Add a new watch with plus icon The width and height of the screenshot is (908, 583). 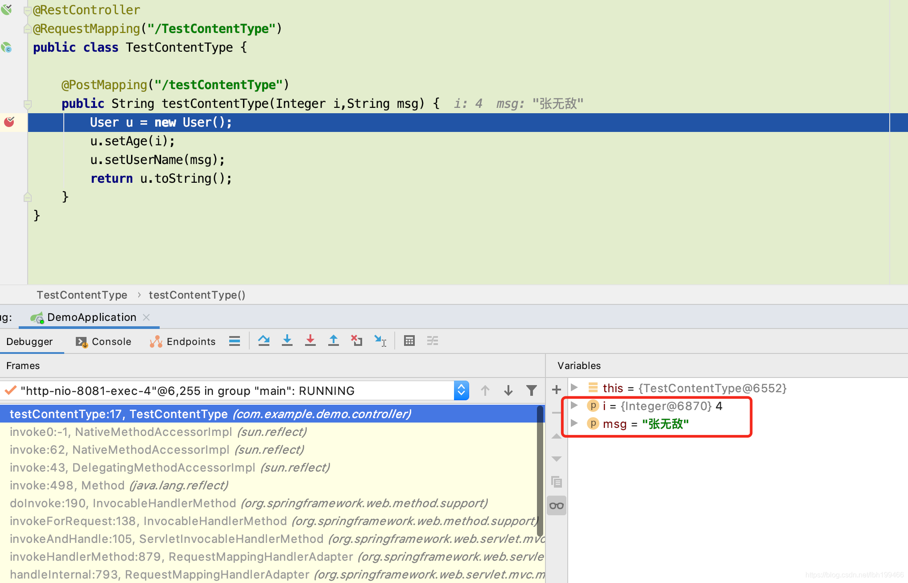coord(557,390)
